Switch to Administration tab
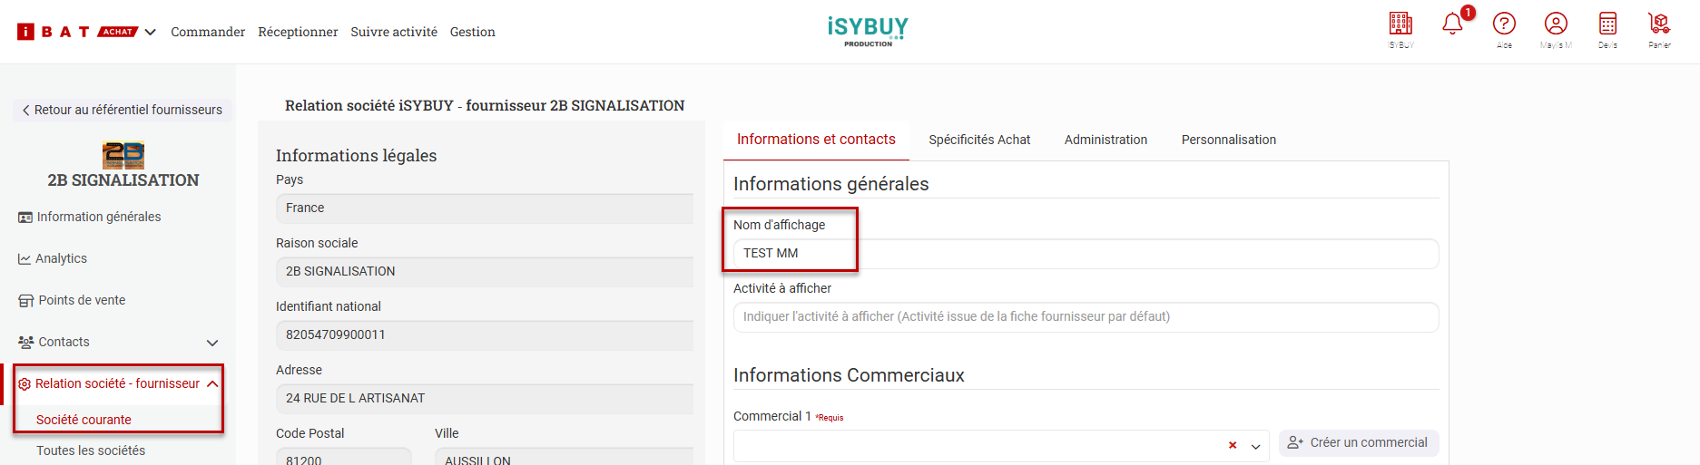This screenshot has height=465, width=1700. (1105, 140)
